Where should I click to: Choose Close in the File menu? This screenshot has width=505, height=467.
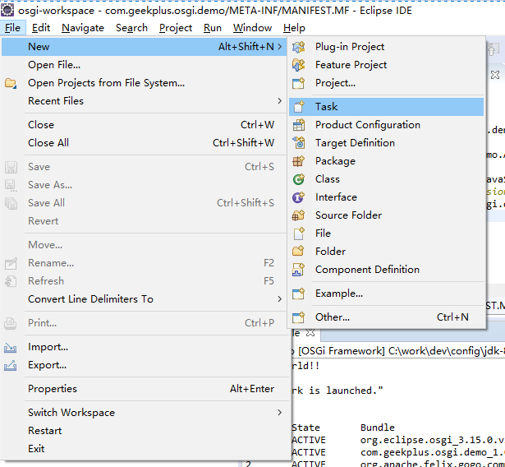(x=144, y=125)
